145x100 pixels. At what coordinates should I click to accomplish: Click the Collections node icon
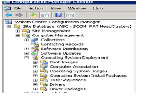tap(35, 40)
